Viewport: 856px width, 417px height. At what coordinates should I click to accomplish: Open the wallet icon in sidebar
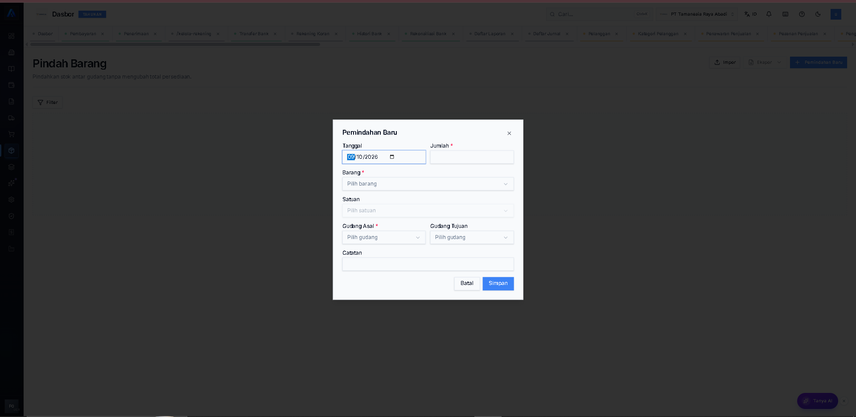12,85
